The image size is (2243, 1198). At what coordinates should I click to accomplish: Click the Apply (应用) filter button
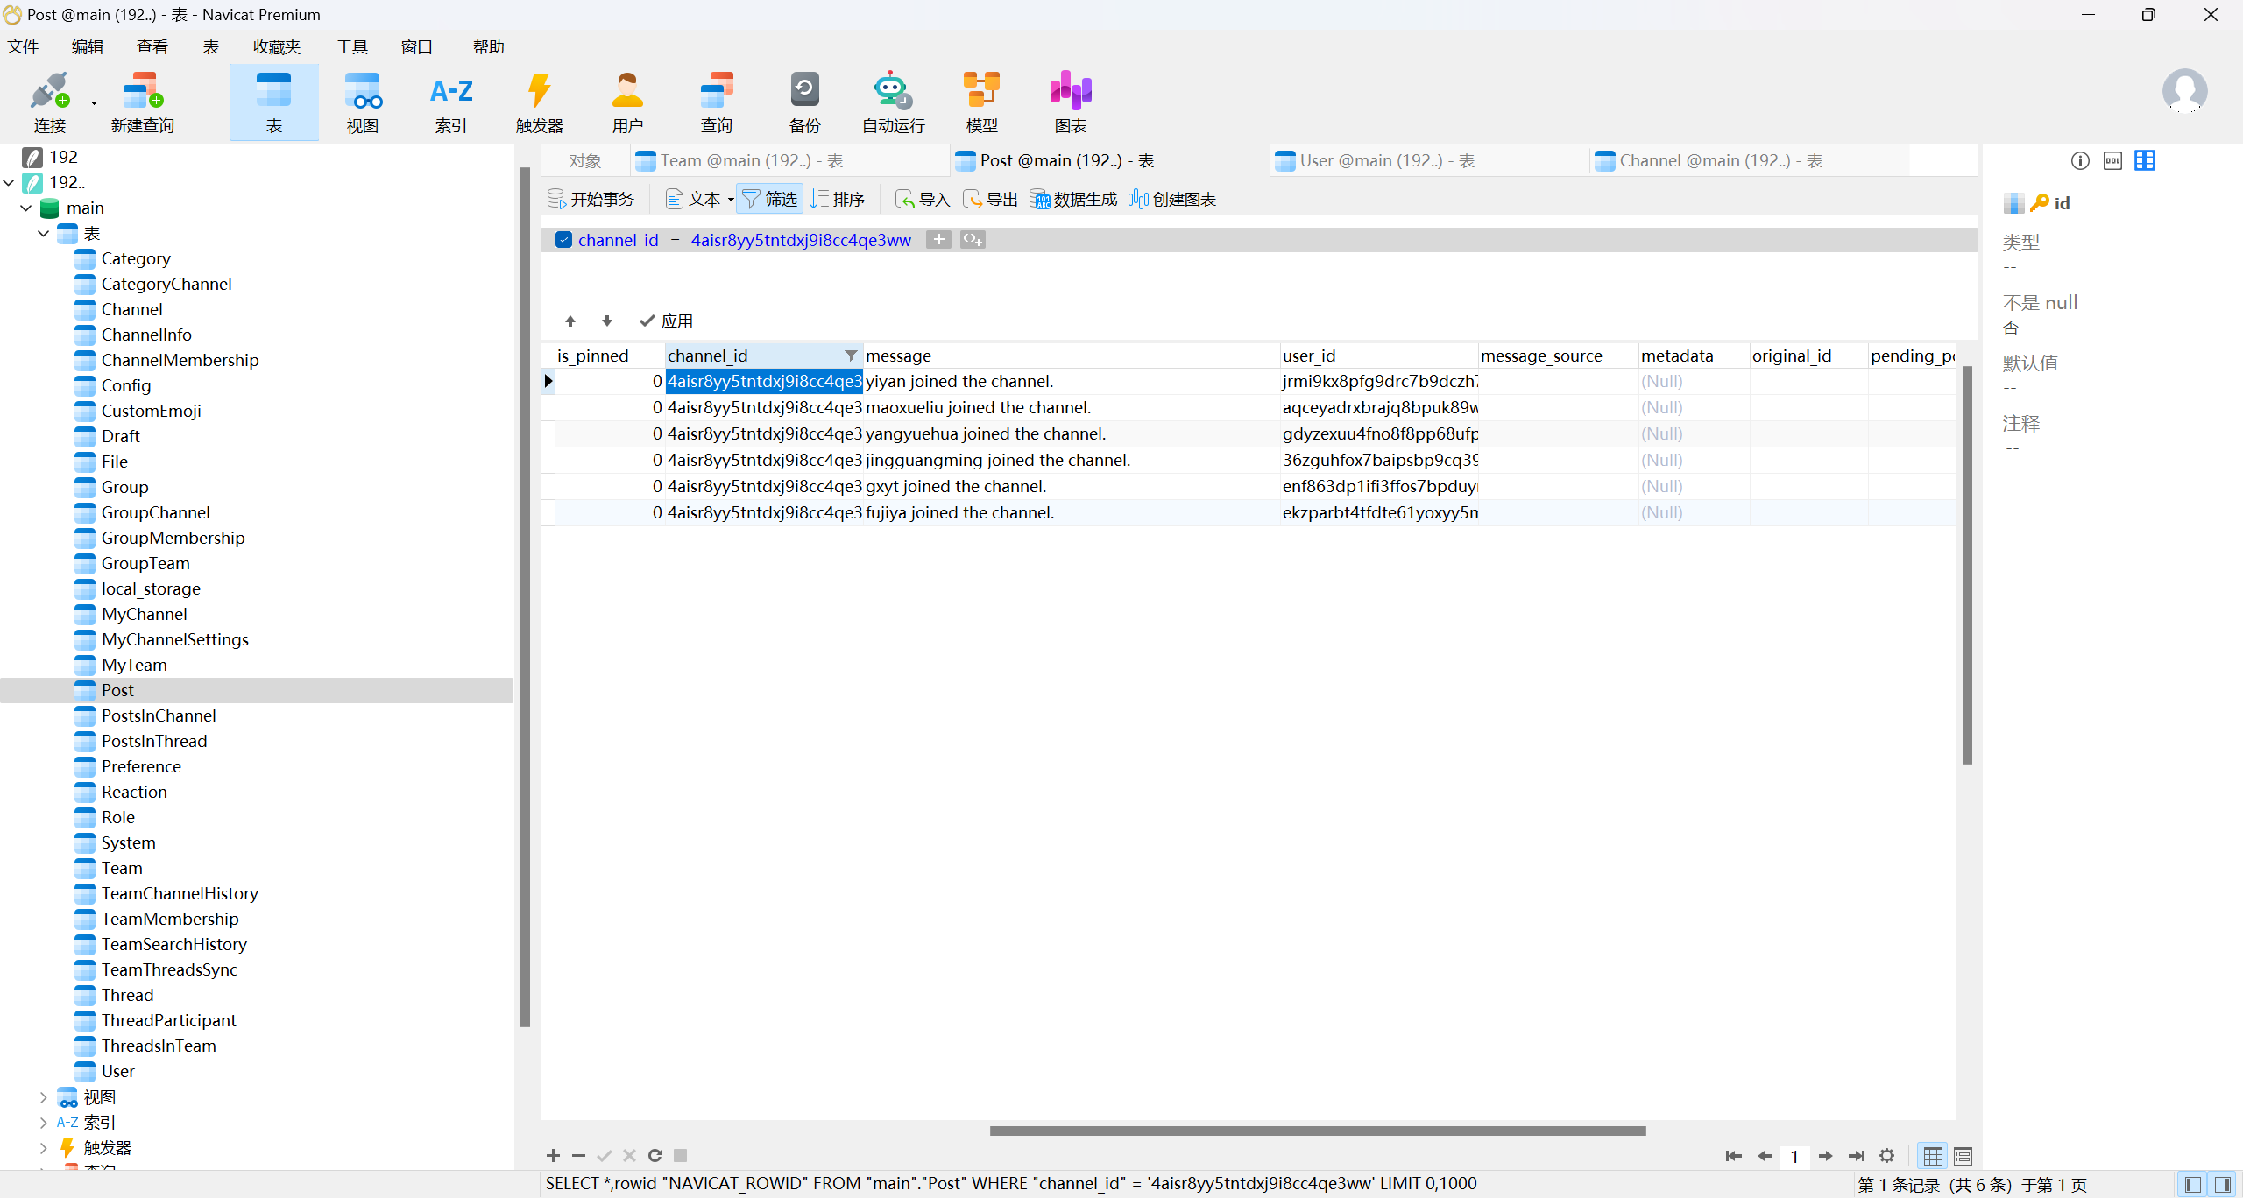coord(666,321)
